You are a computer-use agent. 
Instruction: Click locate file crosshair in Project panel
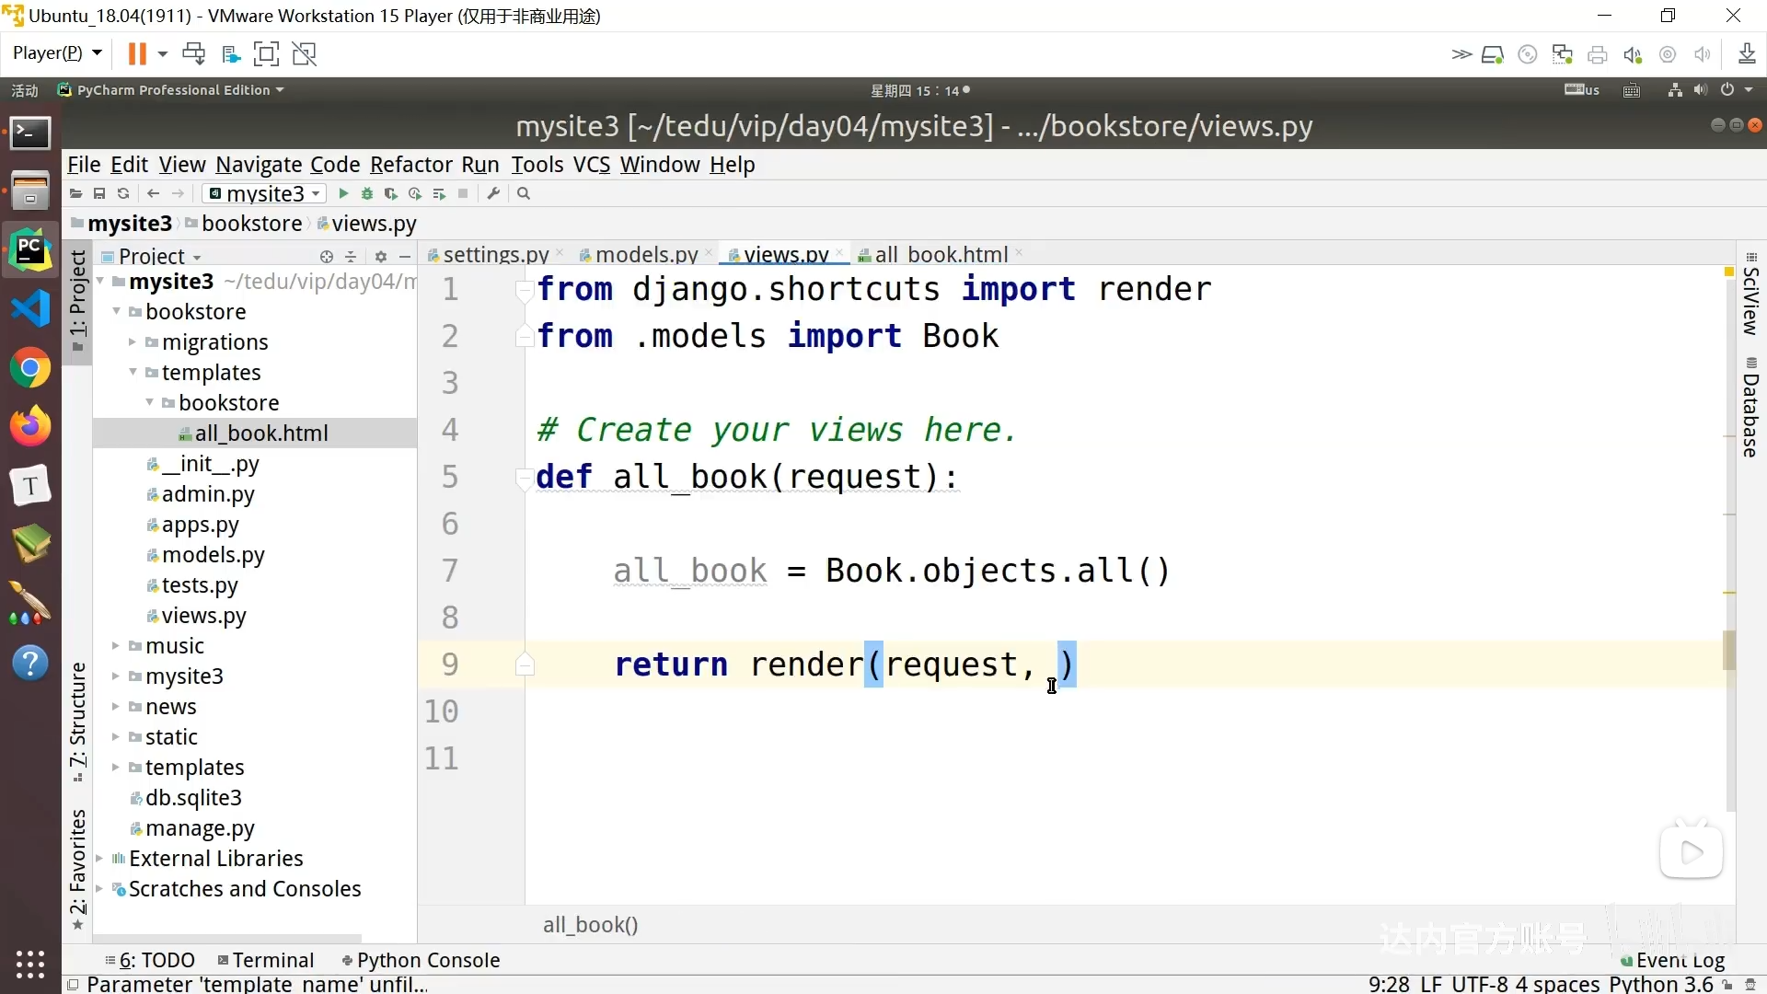pyautogui.click(x=326, y=257)
